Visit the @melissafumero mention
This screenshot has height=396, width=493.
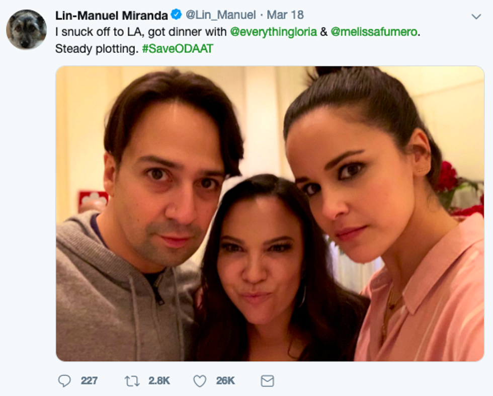coord(374,32)
